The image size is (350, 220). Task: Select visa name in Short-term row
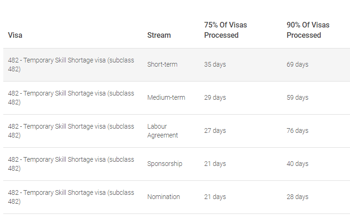pos(71,64)
